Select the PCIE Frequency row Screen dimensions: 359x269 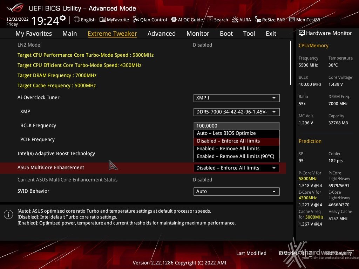pos(143,139)
